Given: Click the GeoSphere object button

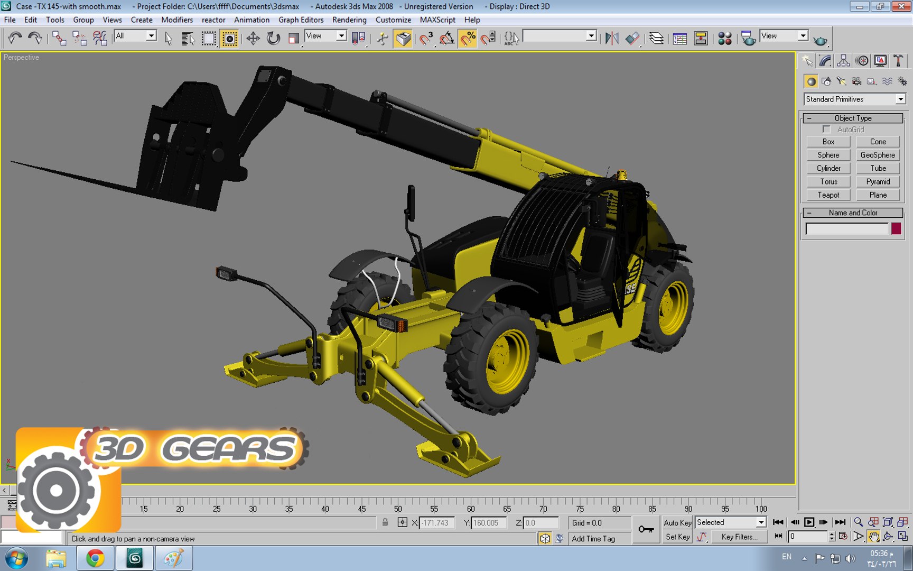Looking at the screenshot, I should click(x=878, y=155).
